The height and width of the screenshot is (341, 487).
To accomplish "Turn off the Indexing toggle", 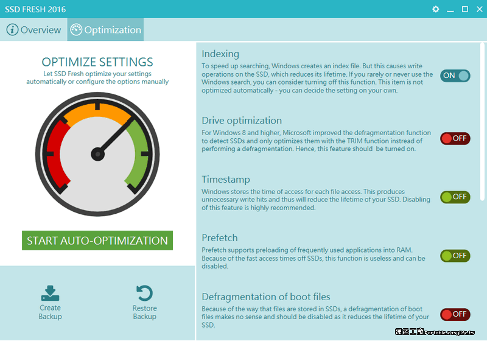I will 455,76.
